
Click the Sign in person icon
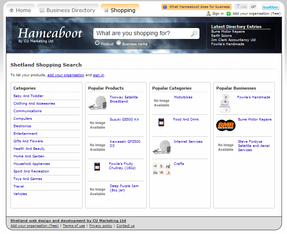point(208,13)
